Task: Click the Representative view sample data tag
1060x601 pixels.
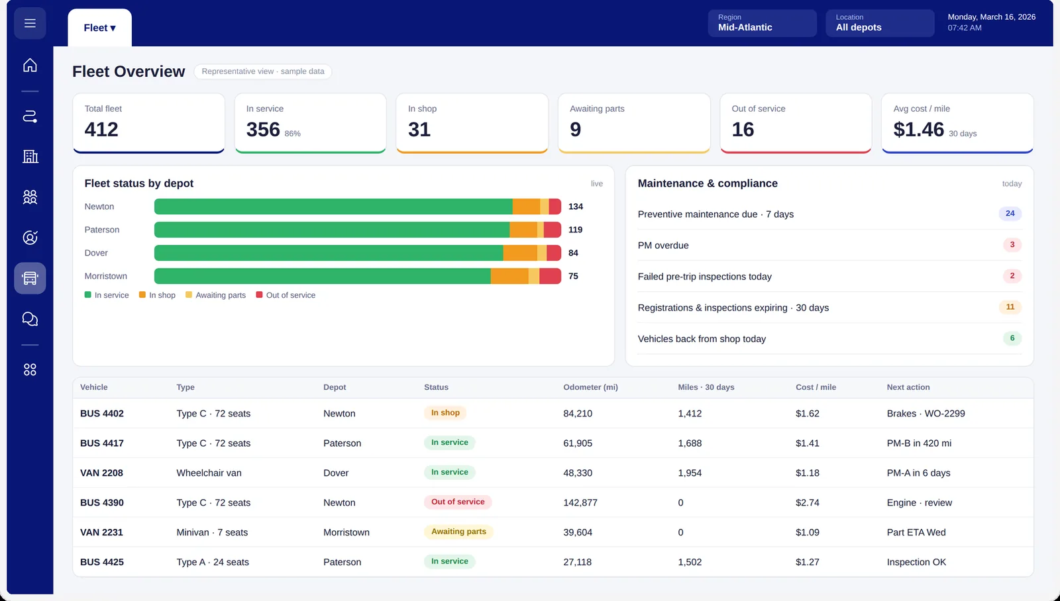Action: coord(263,71)
